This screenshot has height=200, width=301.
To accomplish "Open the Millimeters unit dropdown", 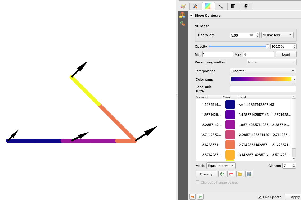I will point(277,35).
